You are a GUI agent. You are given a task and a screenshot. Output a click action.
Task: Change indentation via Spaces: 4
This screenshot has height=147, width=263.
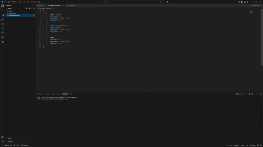237,145
